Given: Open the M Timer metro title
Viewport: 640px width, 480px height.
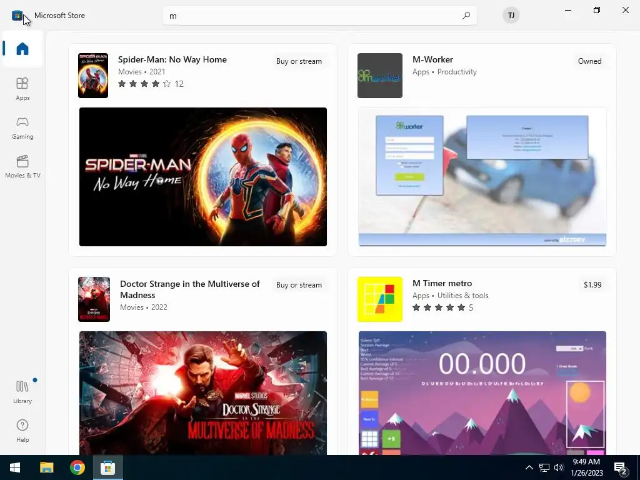Looking at the screenshot, I should point(442,283).
